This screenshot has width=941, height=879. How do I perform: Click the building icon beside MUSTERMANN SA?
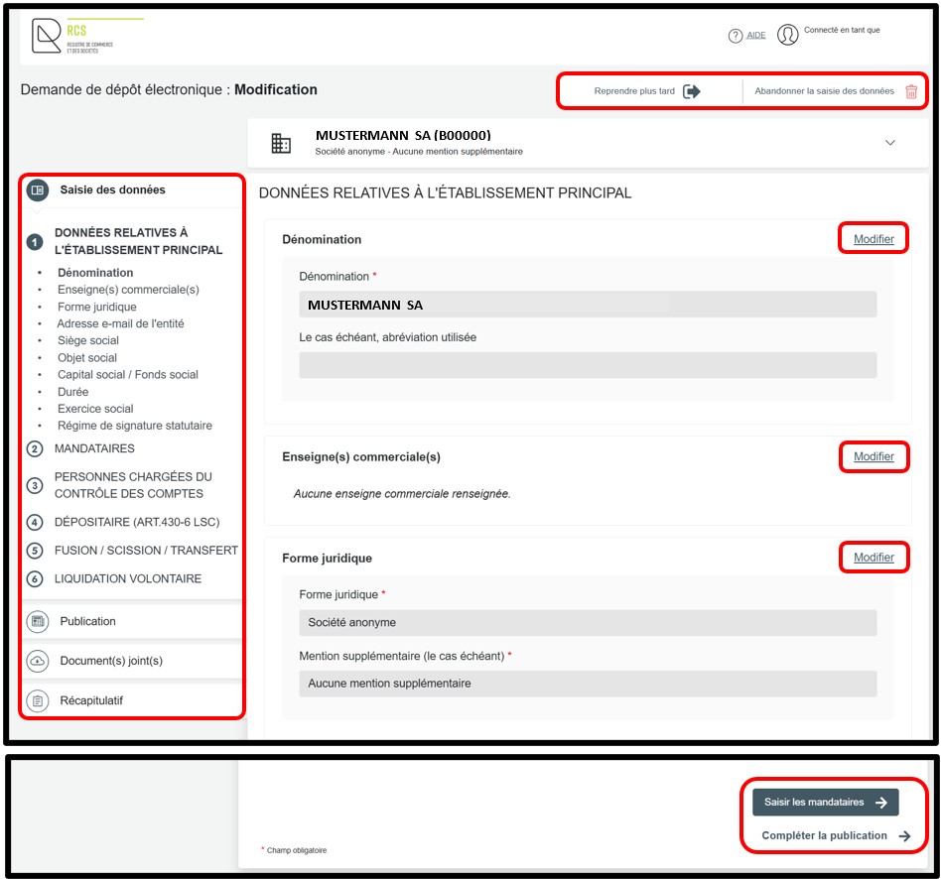pyautogui.click(x=282, y=143)
